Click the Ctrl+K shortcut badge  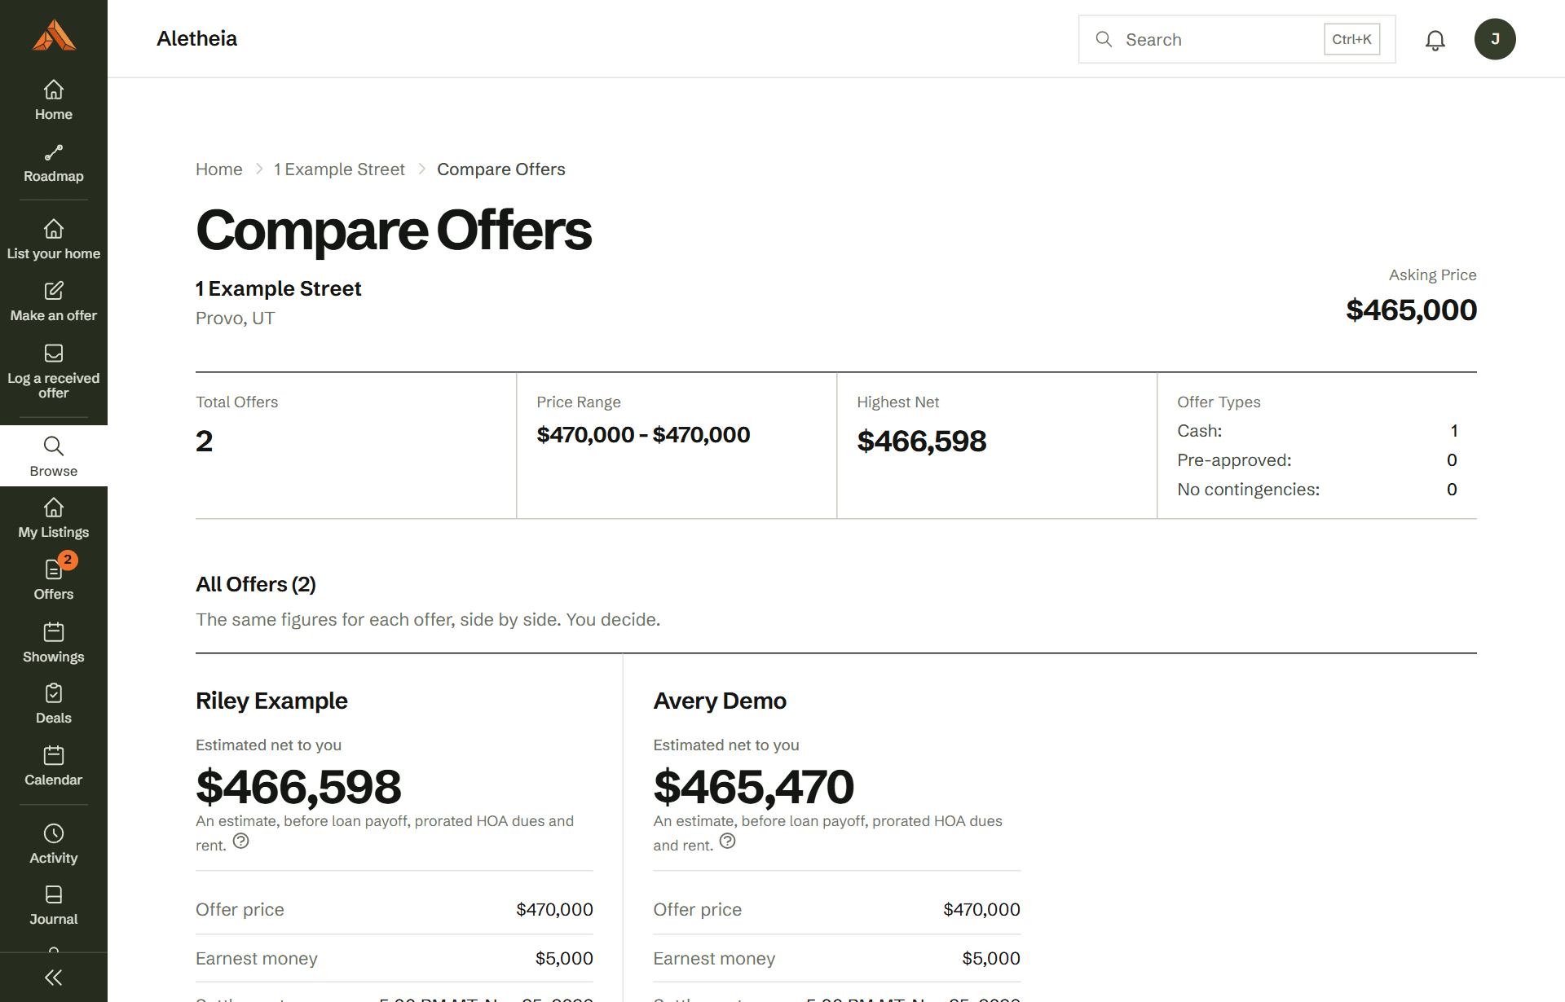[1352, 39]
